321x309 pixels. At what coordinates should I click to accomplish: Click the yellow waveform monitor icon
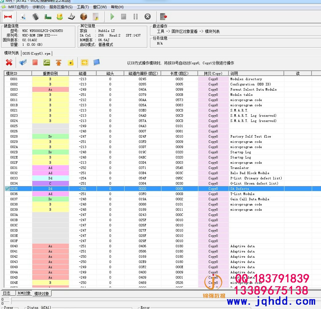[x=85, y=62]
